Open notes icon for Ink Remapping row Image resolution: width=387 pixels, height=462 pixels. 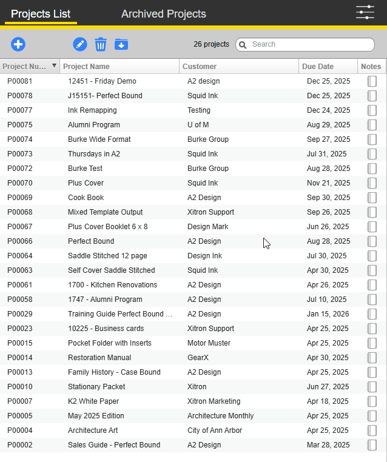tap(372, 110)
